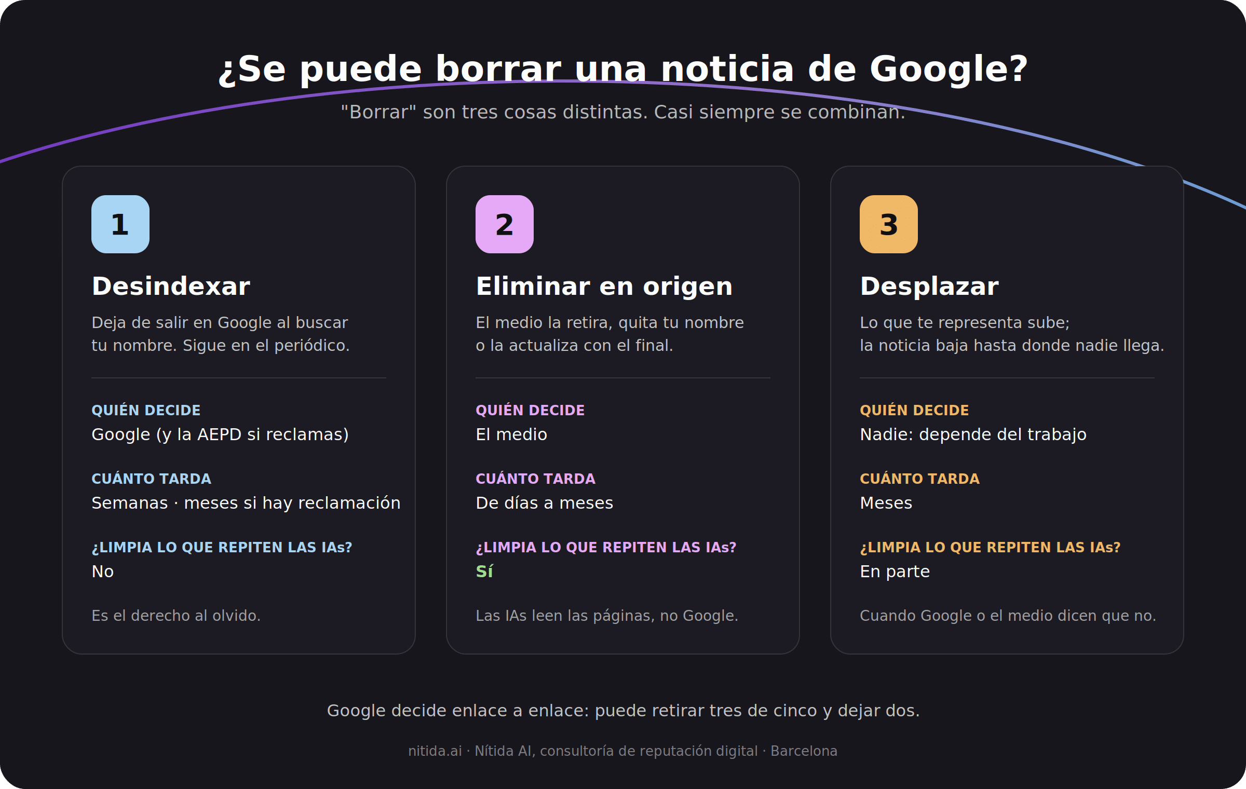
Task: Click the text "El medio la retira, quita tu nombre"
Action: (x=610, y=322)
